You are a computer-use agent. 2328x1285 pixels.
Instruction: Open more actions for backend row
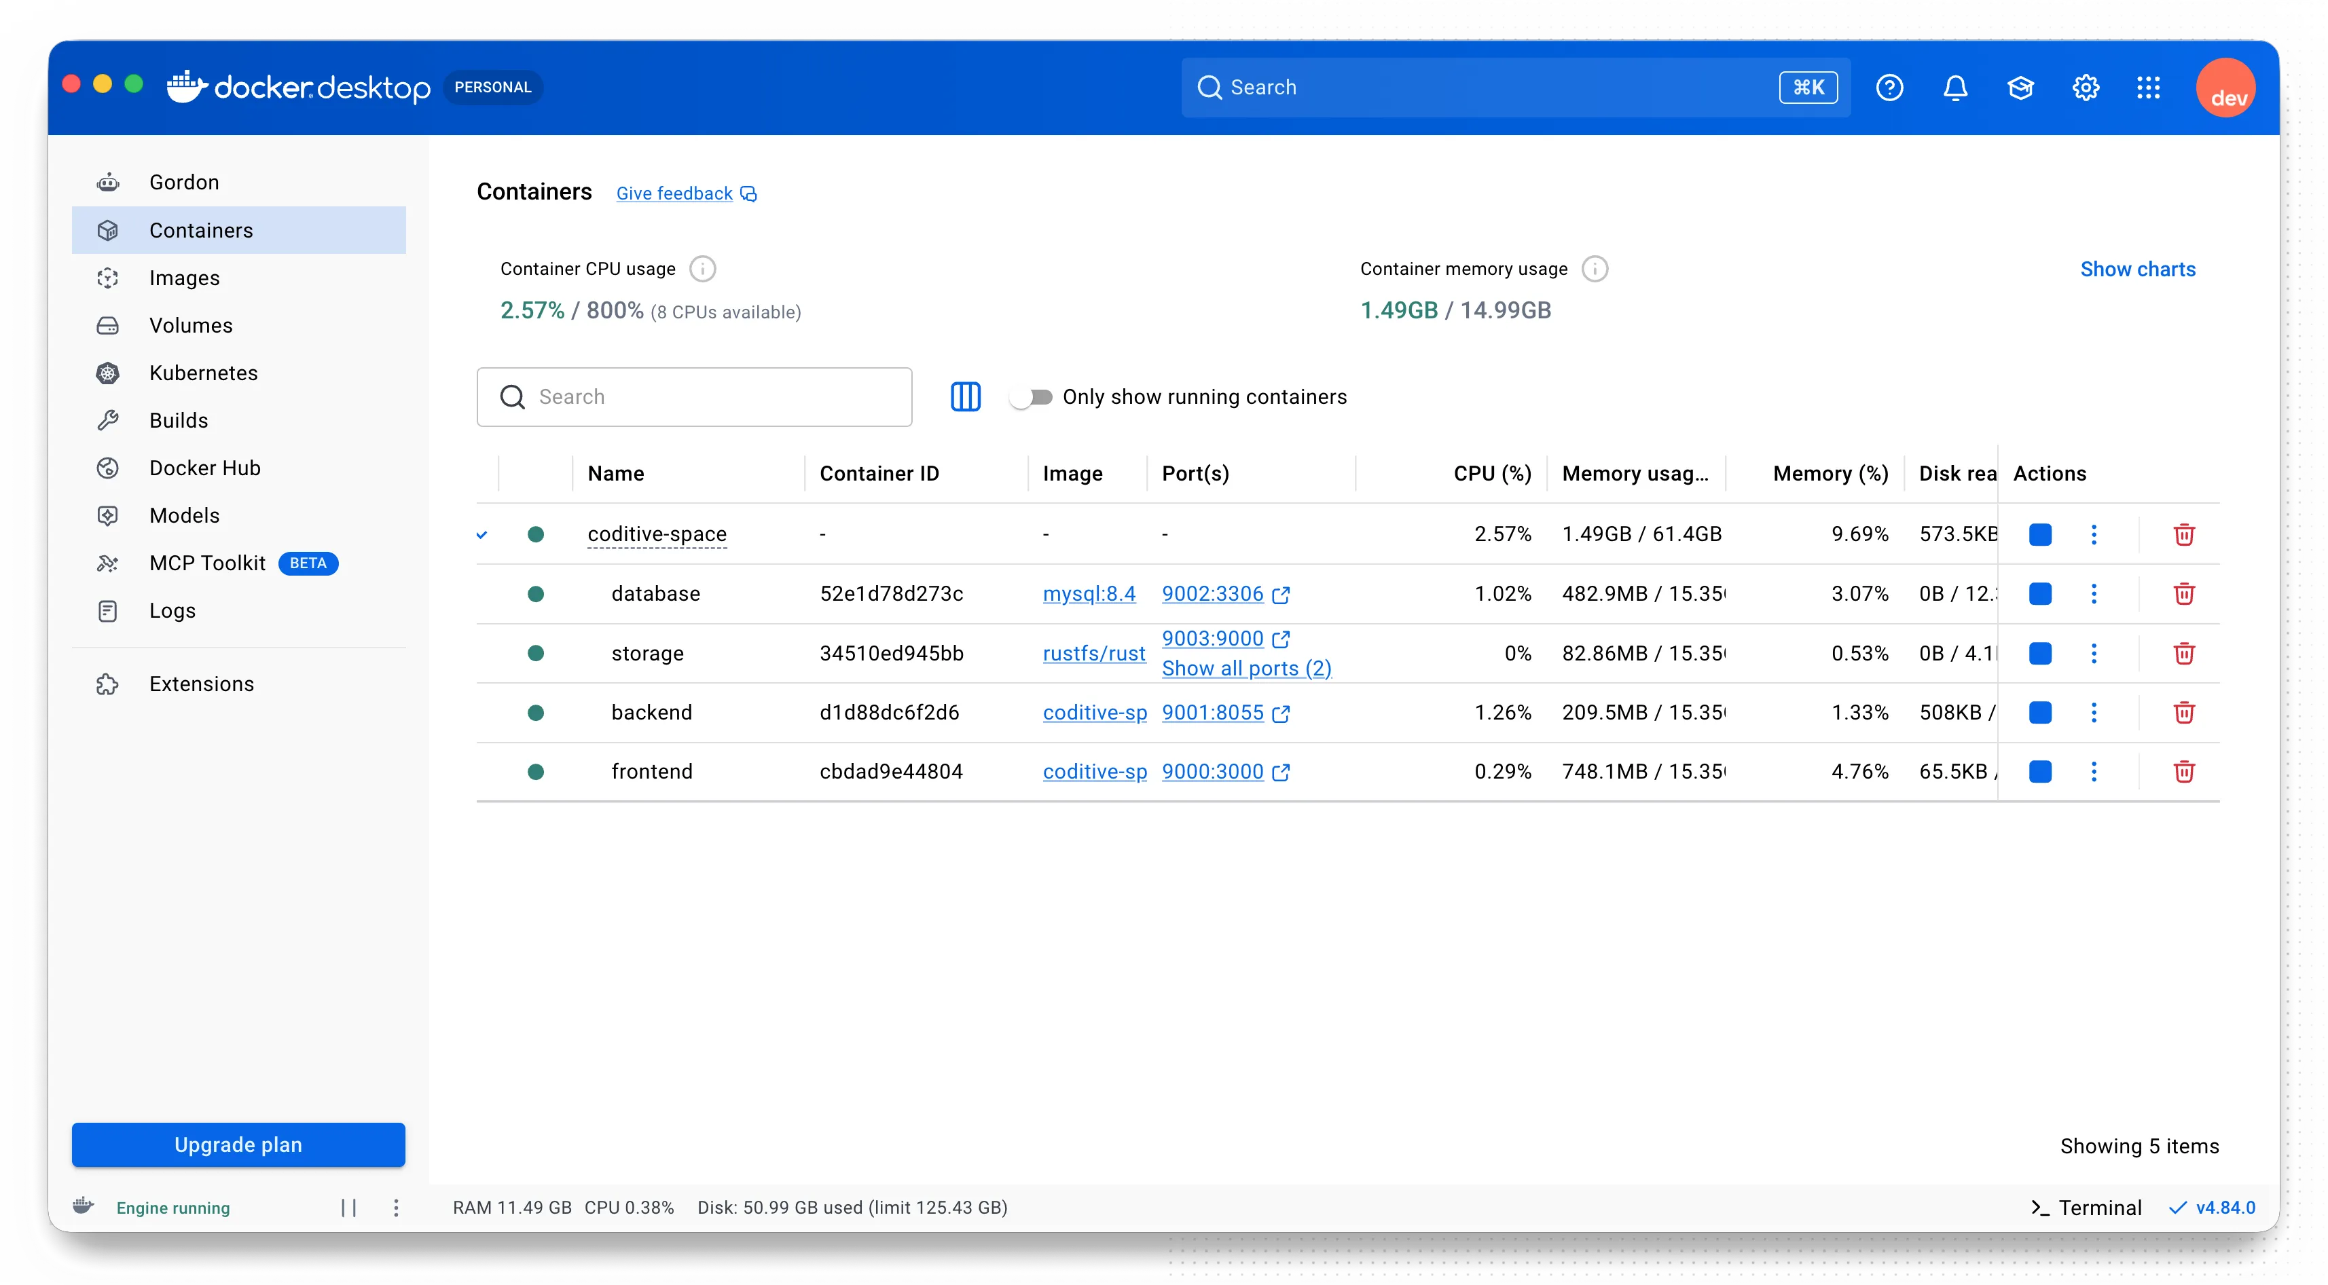point(2093,713)
